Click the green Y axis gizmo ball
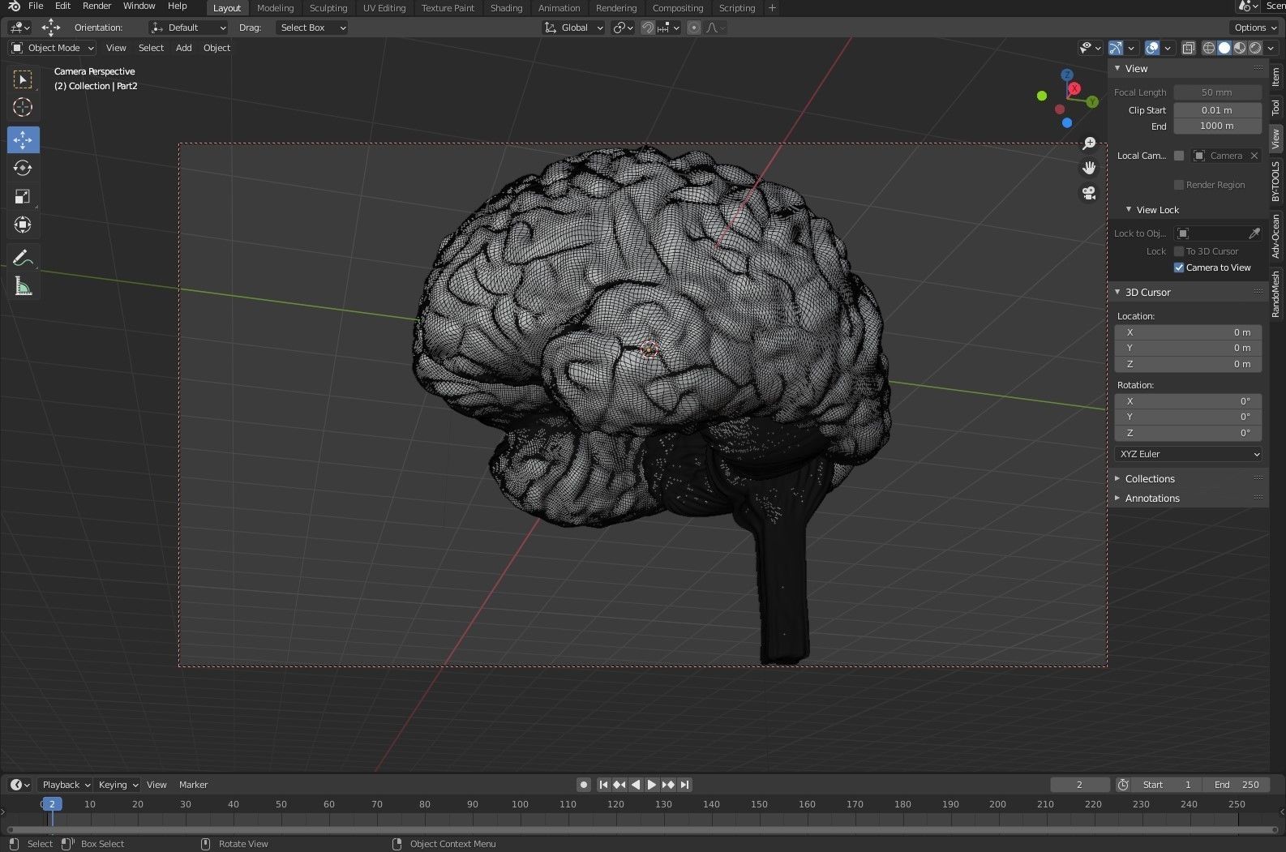 pyautogui.click(x=1092, y=101)
